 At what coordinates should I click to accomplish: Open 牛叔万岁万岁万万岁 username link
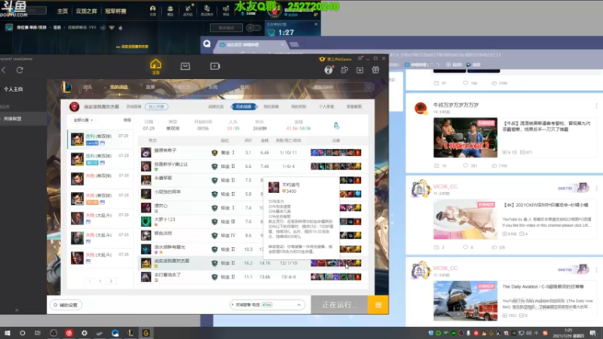coord(456,105)
